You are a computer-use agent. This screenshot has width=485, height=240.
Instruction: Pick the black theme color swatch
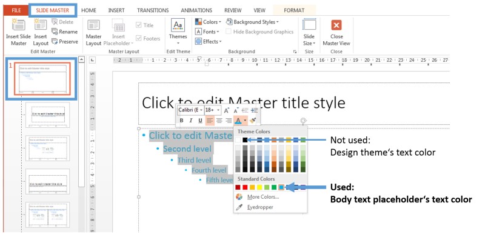click(245, 140)
